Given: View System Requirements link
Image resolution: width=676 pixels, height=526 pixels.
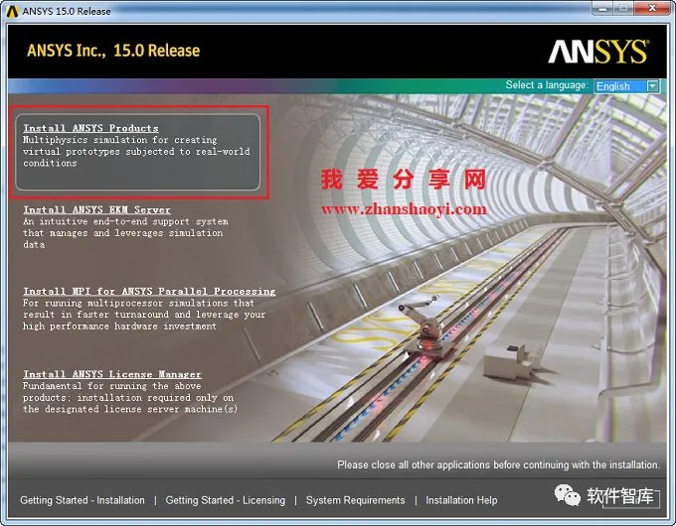Looking at the screenshot, I should (355, 500).
